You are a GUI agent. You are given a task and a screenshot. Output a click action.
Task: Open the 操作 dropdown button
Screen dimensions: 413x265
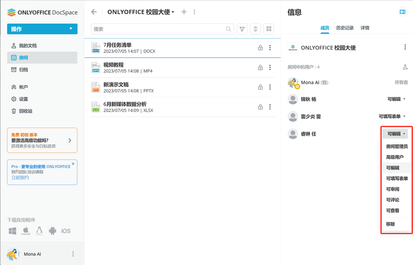click(x=42, y=29)
